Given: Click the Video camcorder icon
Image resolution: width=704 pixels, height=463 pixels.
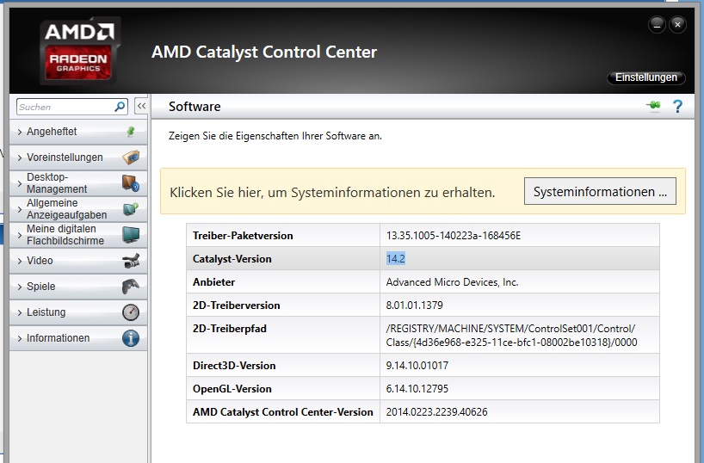Looking at the screenshot, I should (131, 261).
